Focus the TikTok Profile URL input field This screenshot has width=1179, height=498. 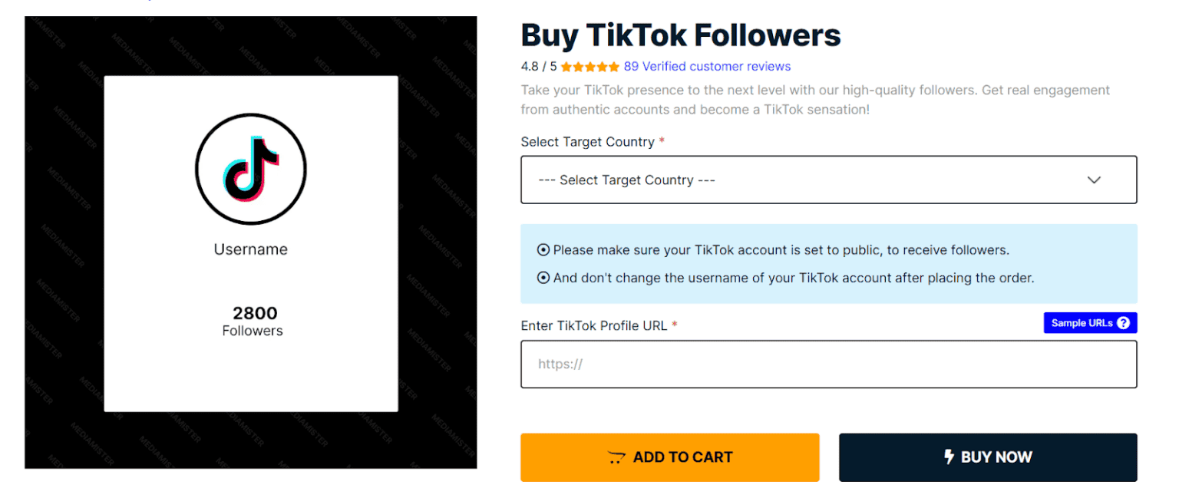[x=828, y=364]
